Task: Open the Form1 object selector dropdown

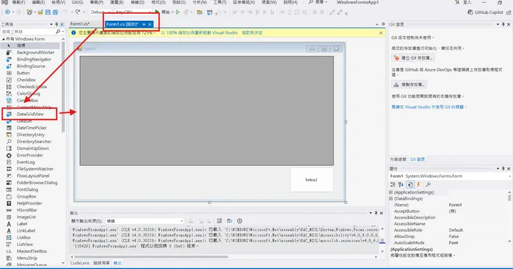Action: [510, 176]
